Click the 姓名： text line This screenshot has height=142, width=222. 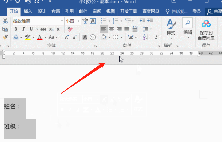tap(12, 106)
